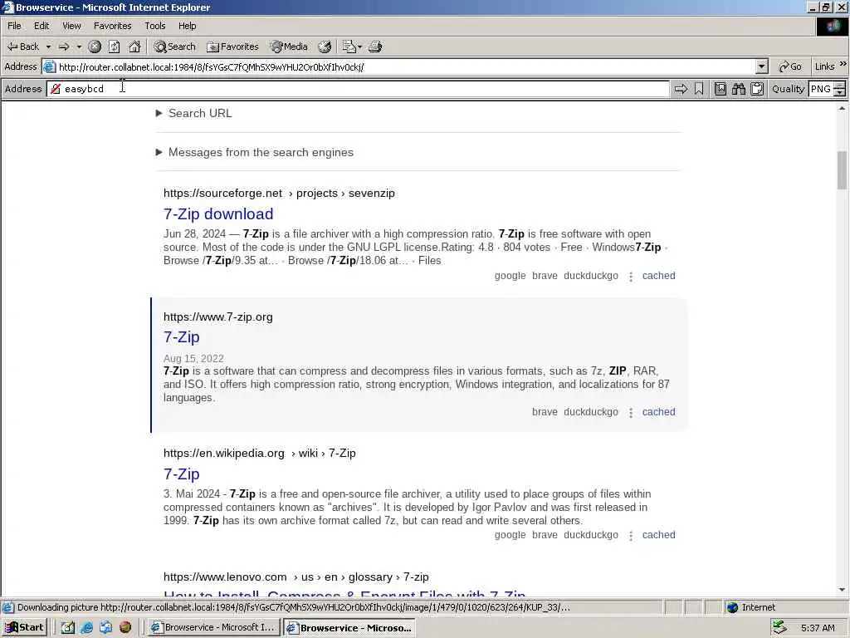Open the Search pane toolbar button
Image resolution: width=850 pixels, height=638 pixels.
pos(174,47)
